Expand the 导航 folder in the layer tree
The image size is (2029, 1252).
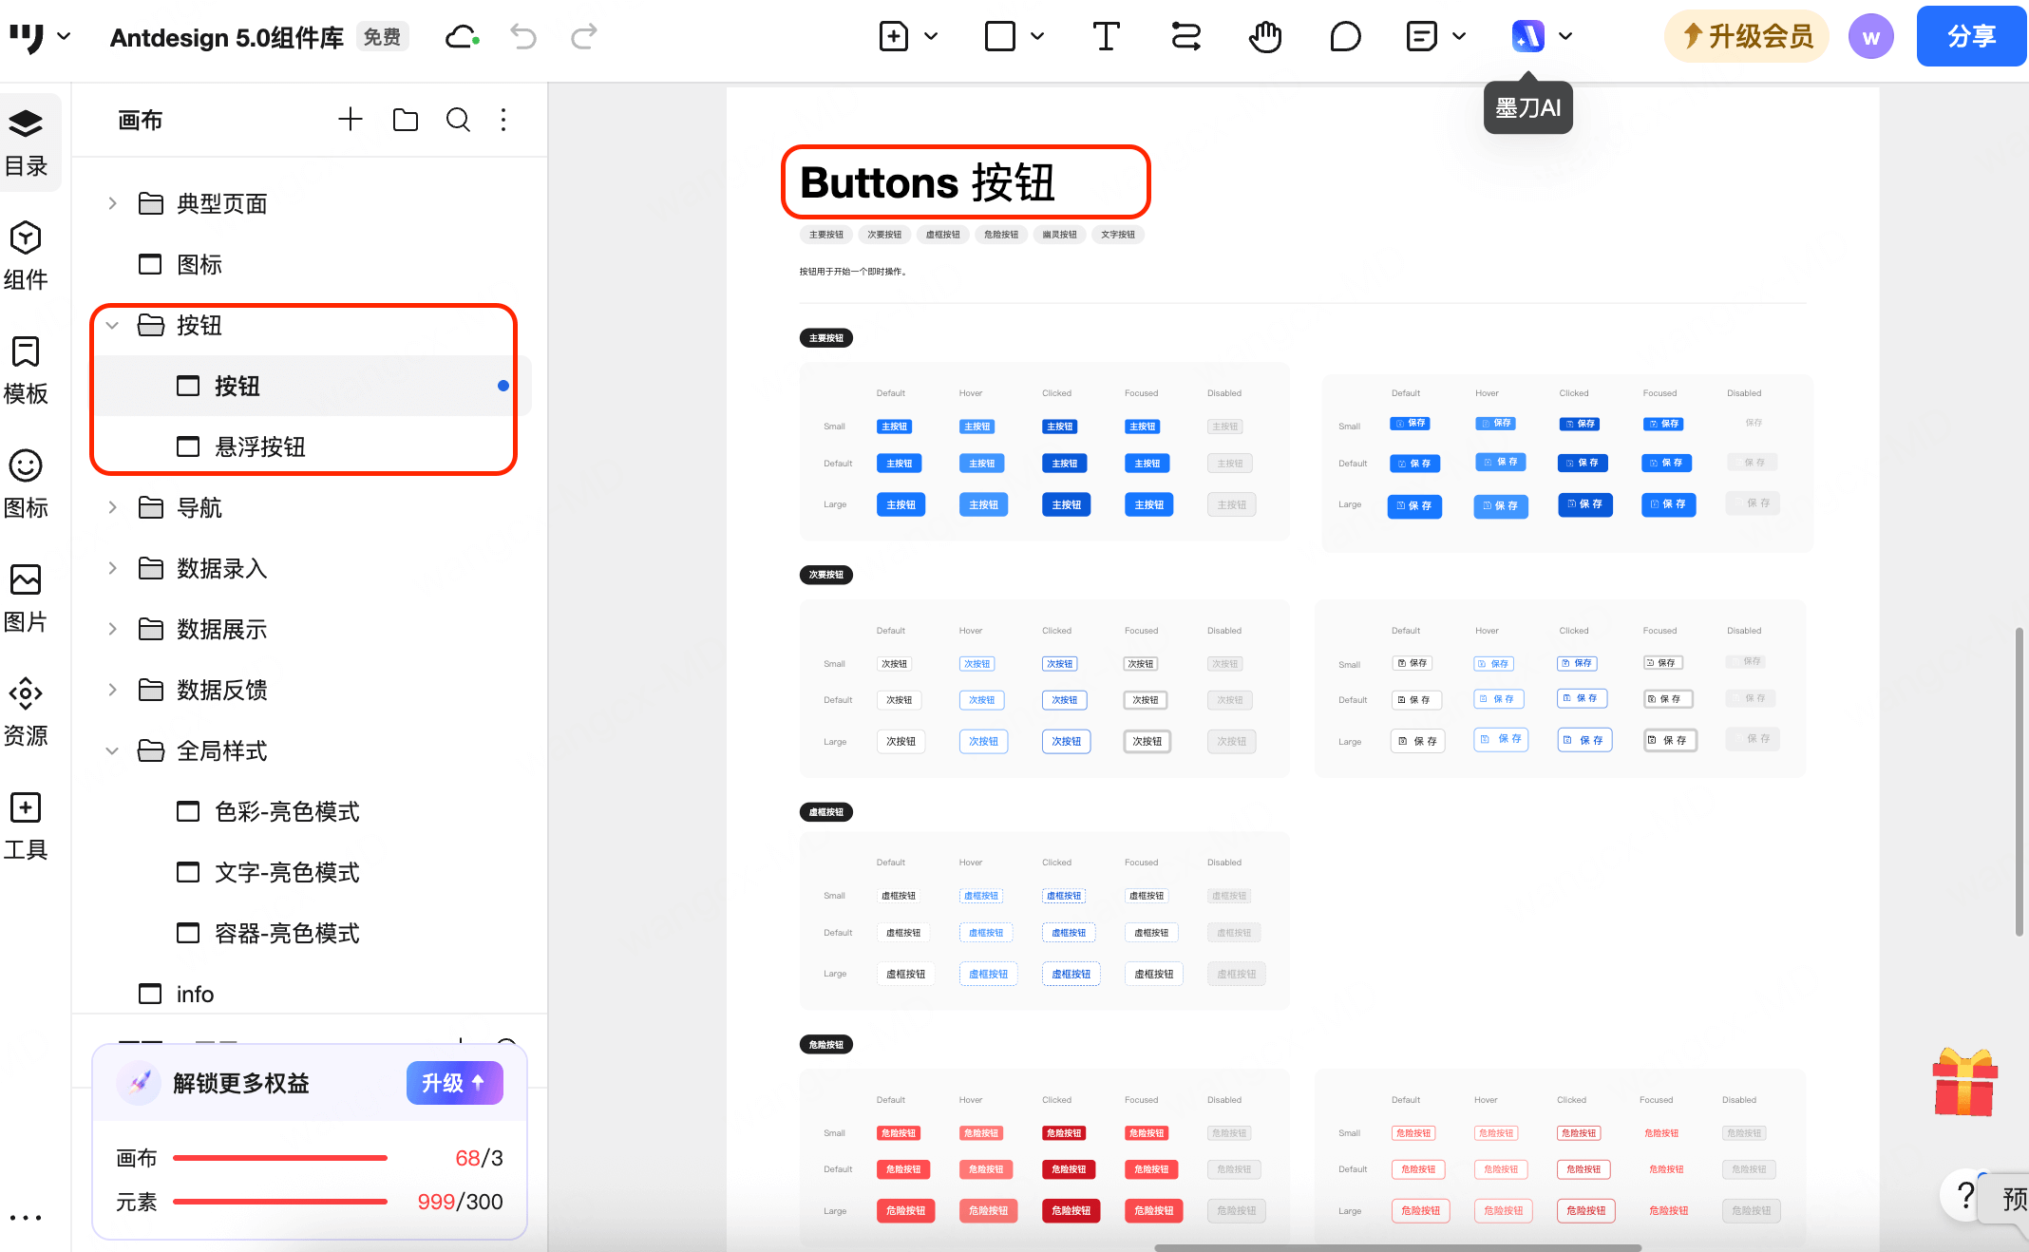[x=111, y=507]
